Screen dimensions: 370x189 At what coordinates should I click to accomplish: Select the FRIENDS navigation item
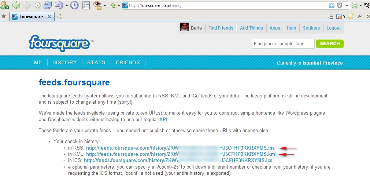pos(127,62)
